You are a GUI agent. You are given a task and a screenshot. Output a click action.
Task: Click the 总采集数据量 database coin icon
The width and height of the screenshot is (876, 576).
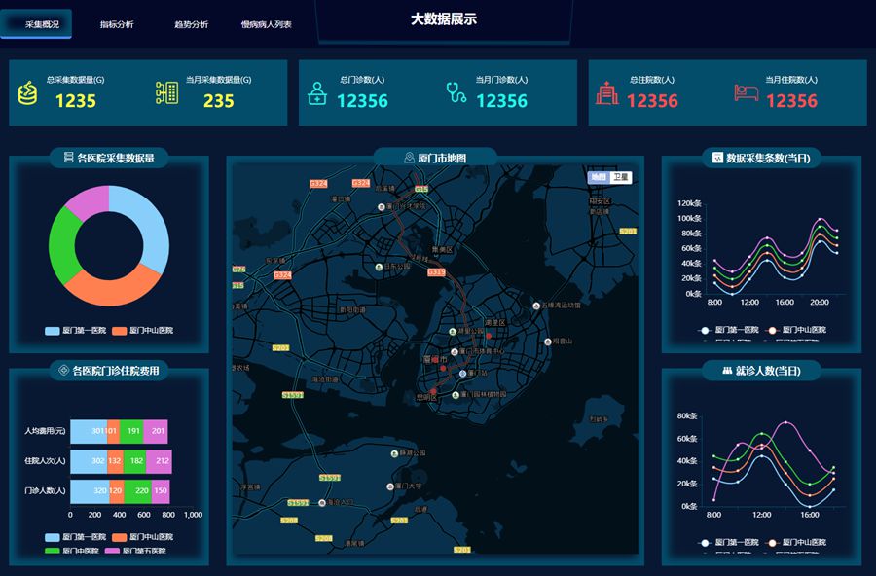(x=27, y=93)
